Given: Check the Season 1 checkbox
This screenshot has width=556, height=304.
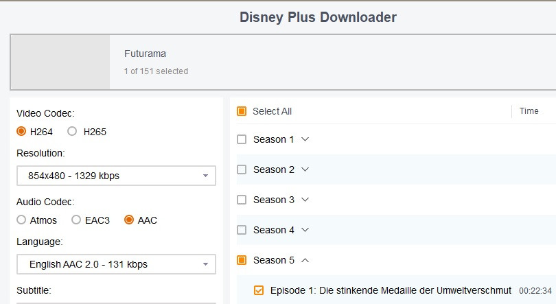Looking at the screenshot, I should (x=242, y=139).
